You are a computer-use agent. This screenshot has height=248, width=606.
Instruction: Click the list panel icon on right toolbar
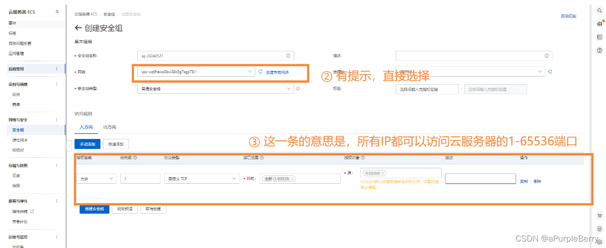[x=600, y=37]
